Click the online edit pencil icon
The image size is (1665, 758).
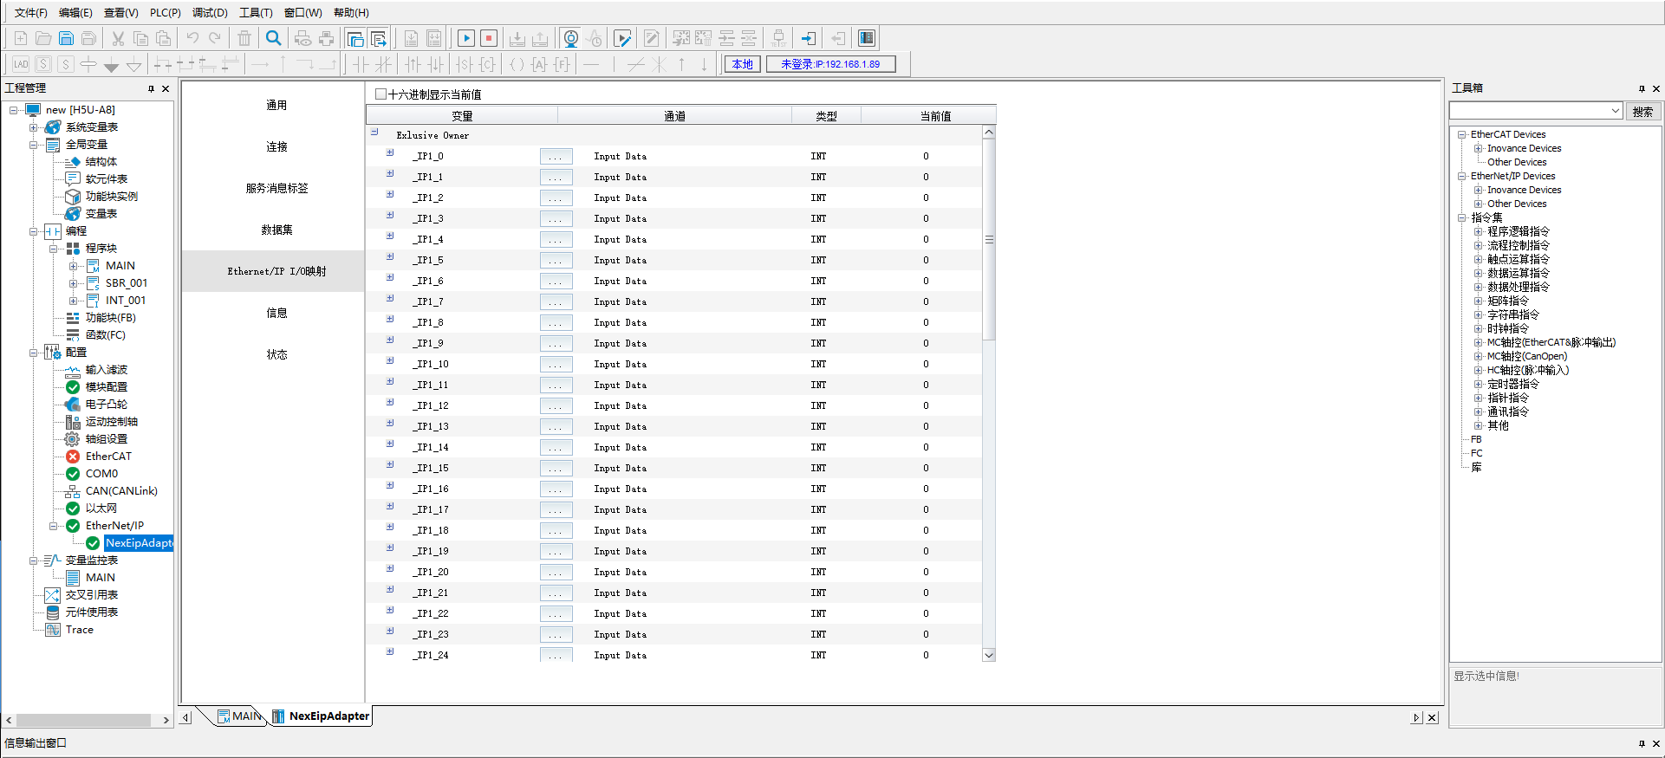[x=622, y=38]
